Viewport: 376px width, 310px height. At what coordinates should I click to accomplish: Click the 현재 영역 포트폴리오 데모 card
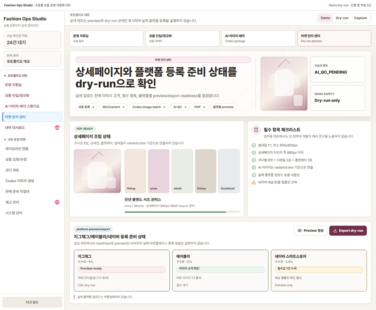click(x=32, y=59)
